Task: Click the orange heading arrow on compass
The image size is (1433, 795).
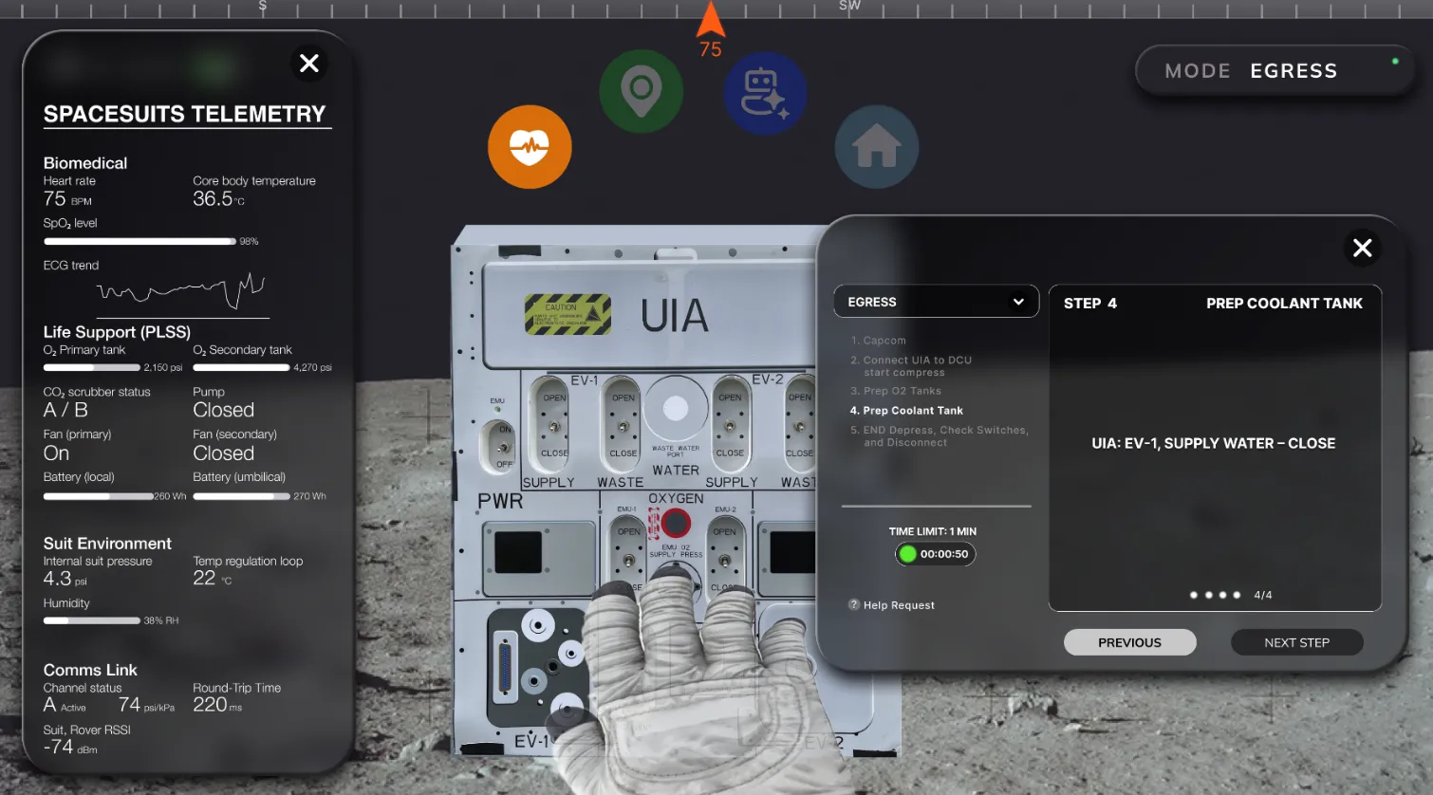Action: tap(711, 19)
